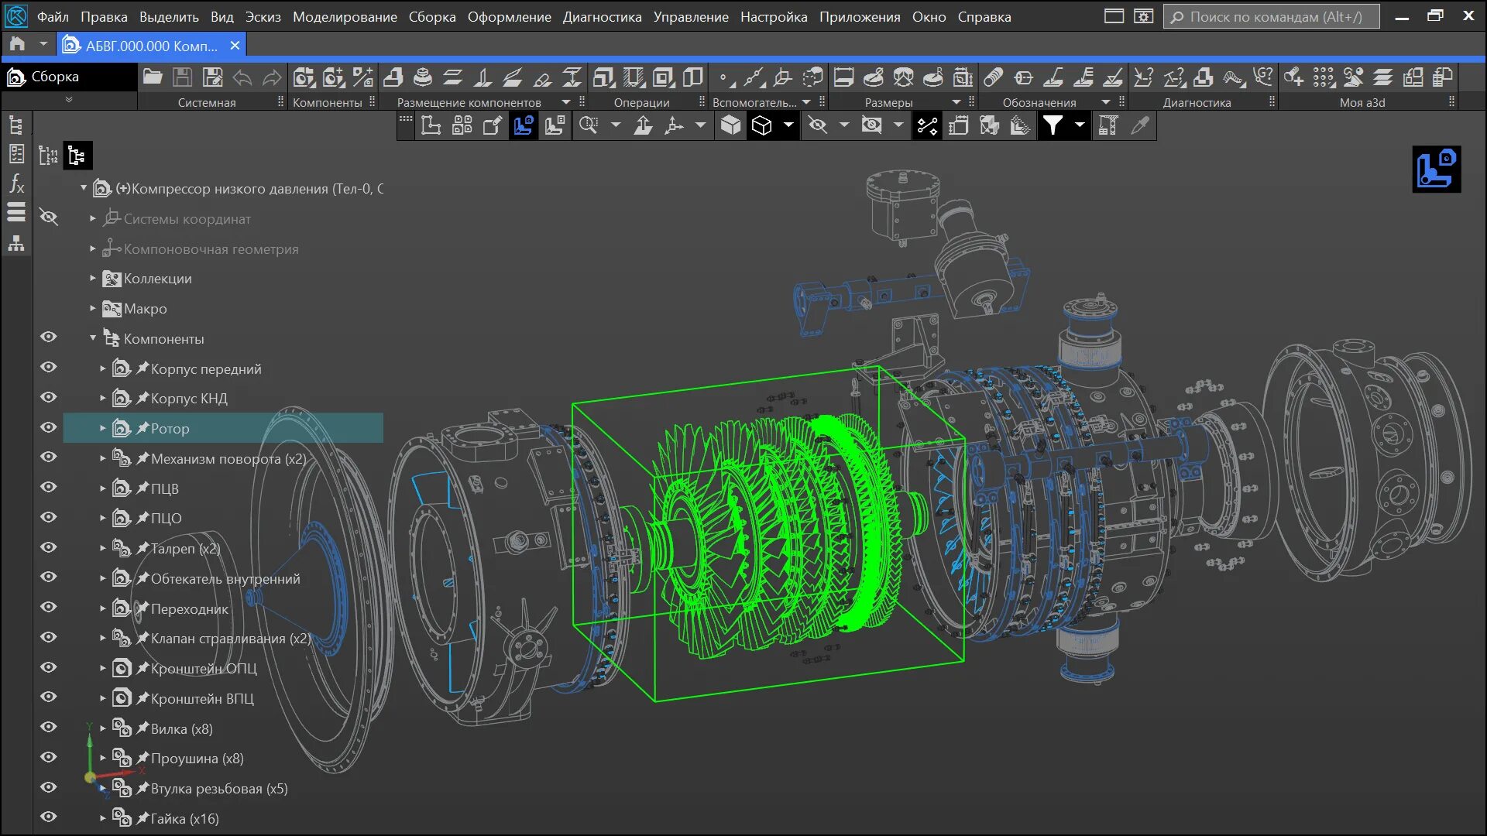Image resolution: width=1487 pixels, height=836 pixels.
Task: Click the shaded cube display mode icon
Action: [730, 125]
